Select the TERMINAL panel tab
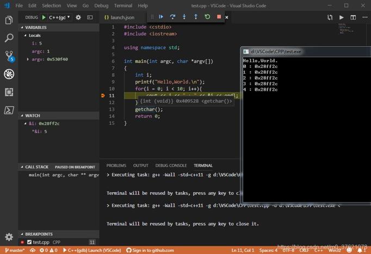Viewport: 371px width, 254px height. point(203,166)
